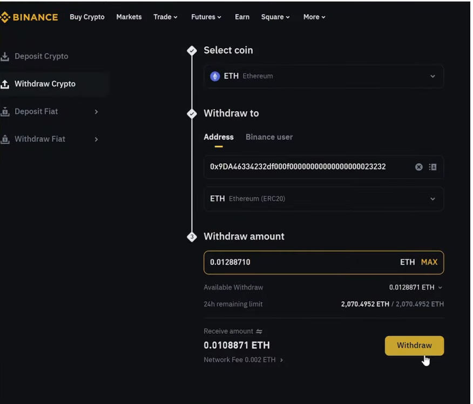
Task: Click the Binance logo icon
Action: pos(5,17)
